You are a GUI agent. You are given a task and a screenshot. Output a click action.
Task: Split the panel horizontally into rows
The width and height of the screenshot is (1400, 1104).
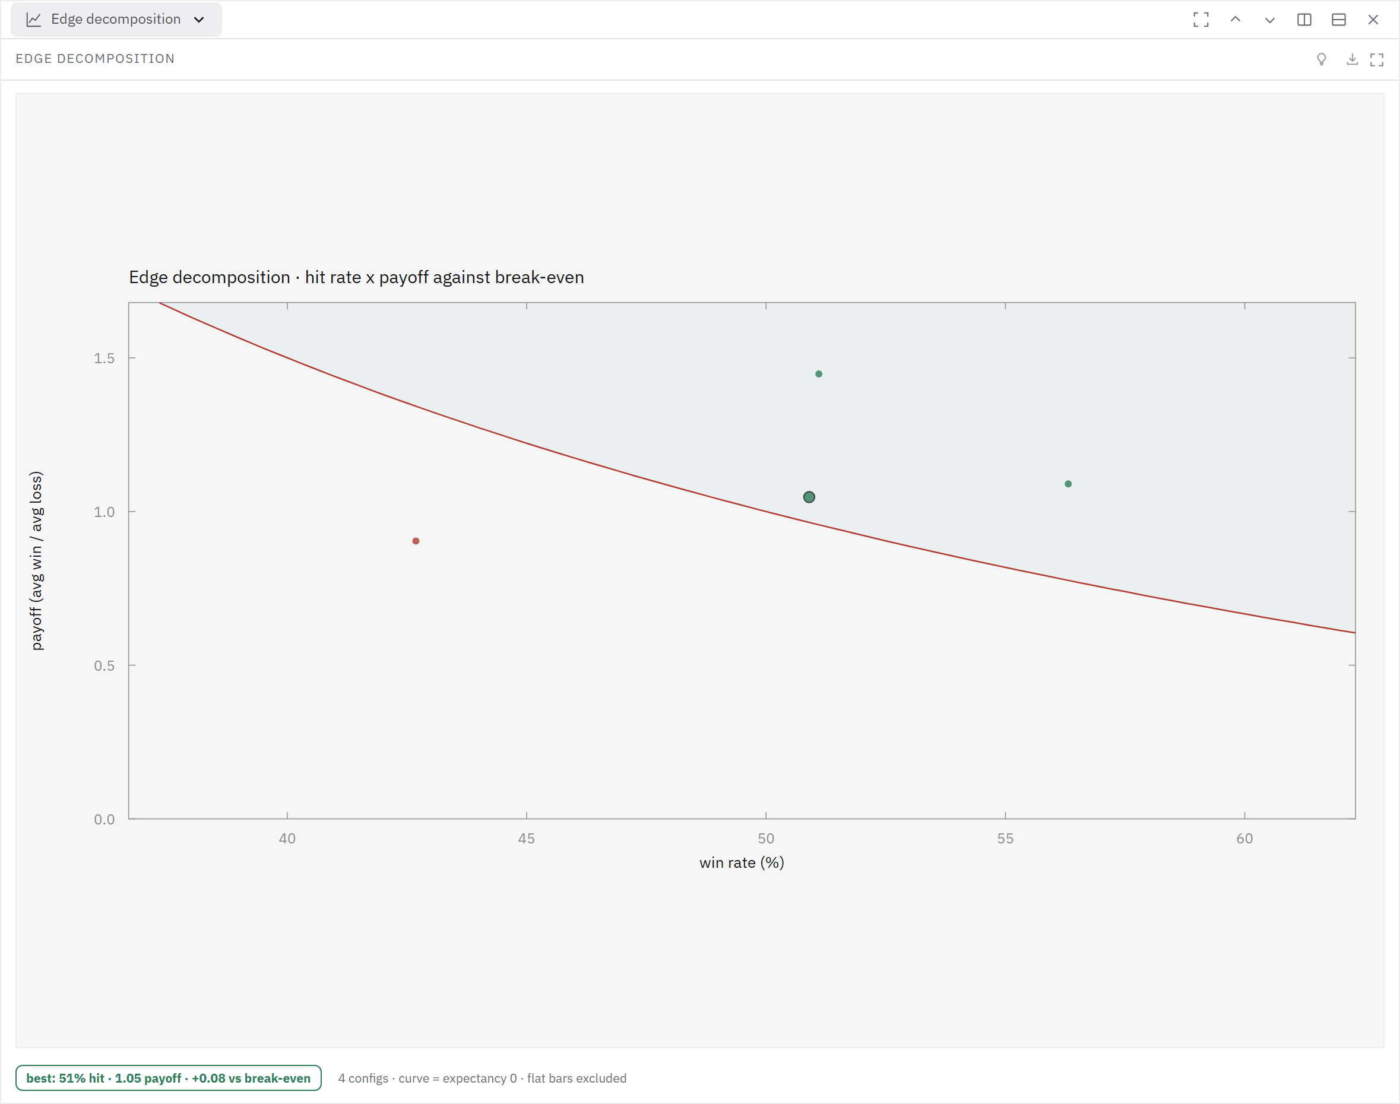tap(1339, 20)
